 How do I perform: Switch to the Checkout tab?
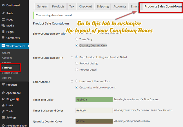click(85, 6)
